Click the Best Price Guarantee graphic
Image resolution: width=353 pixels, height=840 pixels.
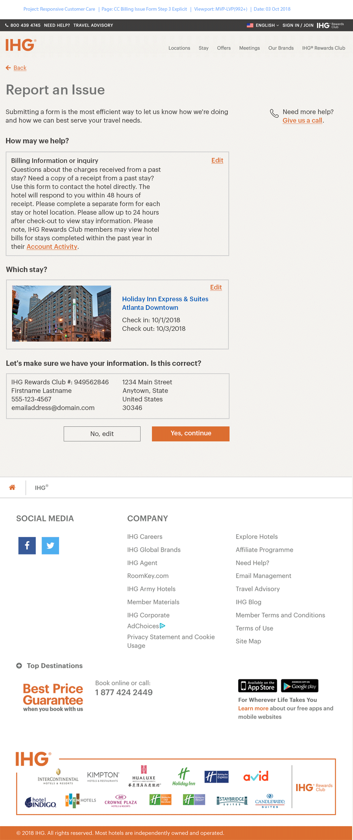tap(53, 697)
